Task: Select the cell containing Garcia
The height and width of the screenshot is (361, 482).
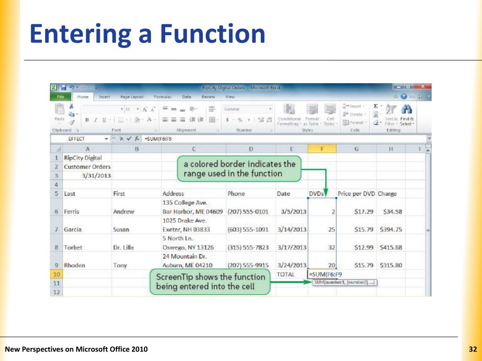Action: [87, 225]
